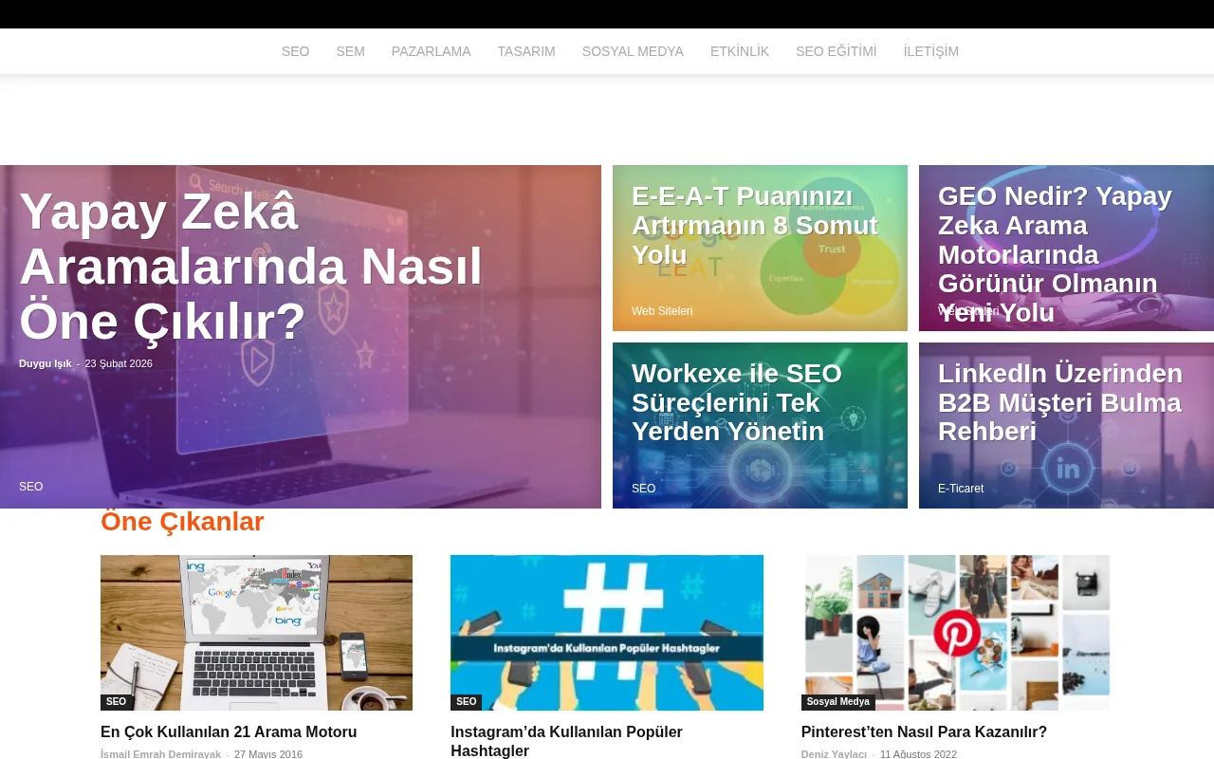Open the İLETİŞİM contact page
The height and width of the screenshot is (759, 1214).
pos(930,51)
